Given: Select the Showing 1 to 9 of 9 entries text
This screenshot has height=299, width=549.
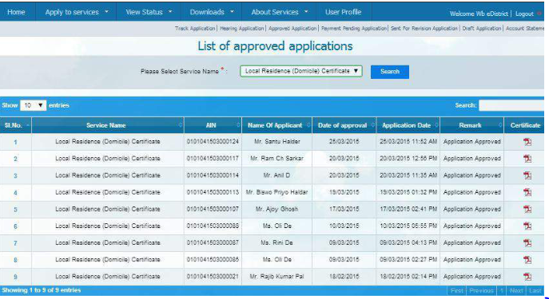Looking at the screenshot, I should (42, 290).
